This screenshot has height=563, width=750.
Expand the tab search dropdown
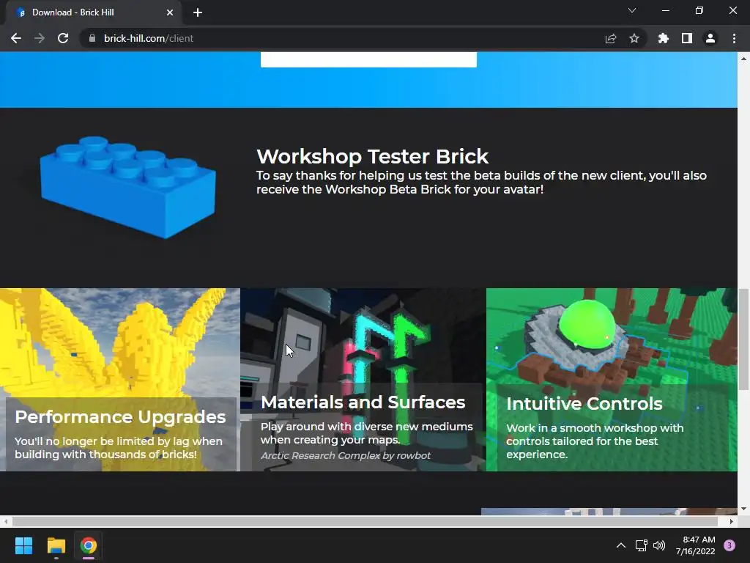[x=632, y=10]
